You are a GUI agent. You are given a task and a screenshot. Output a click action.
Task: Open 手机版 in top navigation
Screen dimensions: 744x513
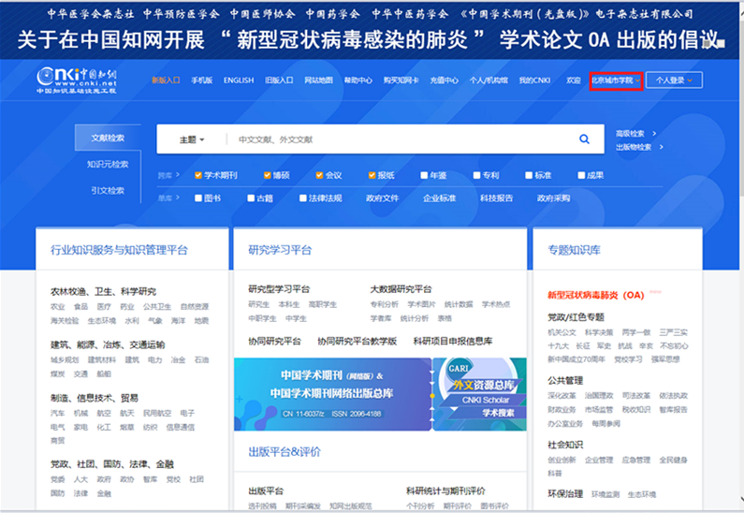tap(201, 81)
